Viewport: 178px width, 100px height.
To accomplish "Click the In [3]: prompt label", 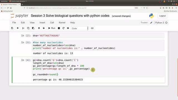I will (x=26, y=42).
